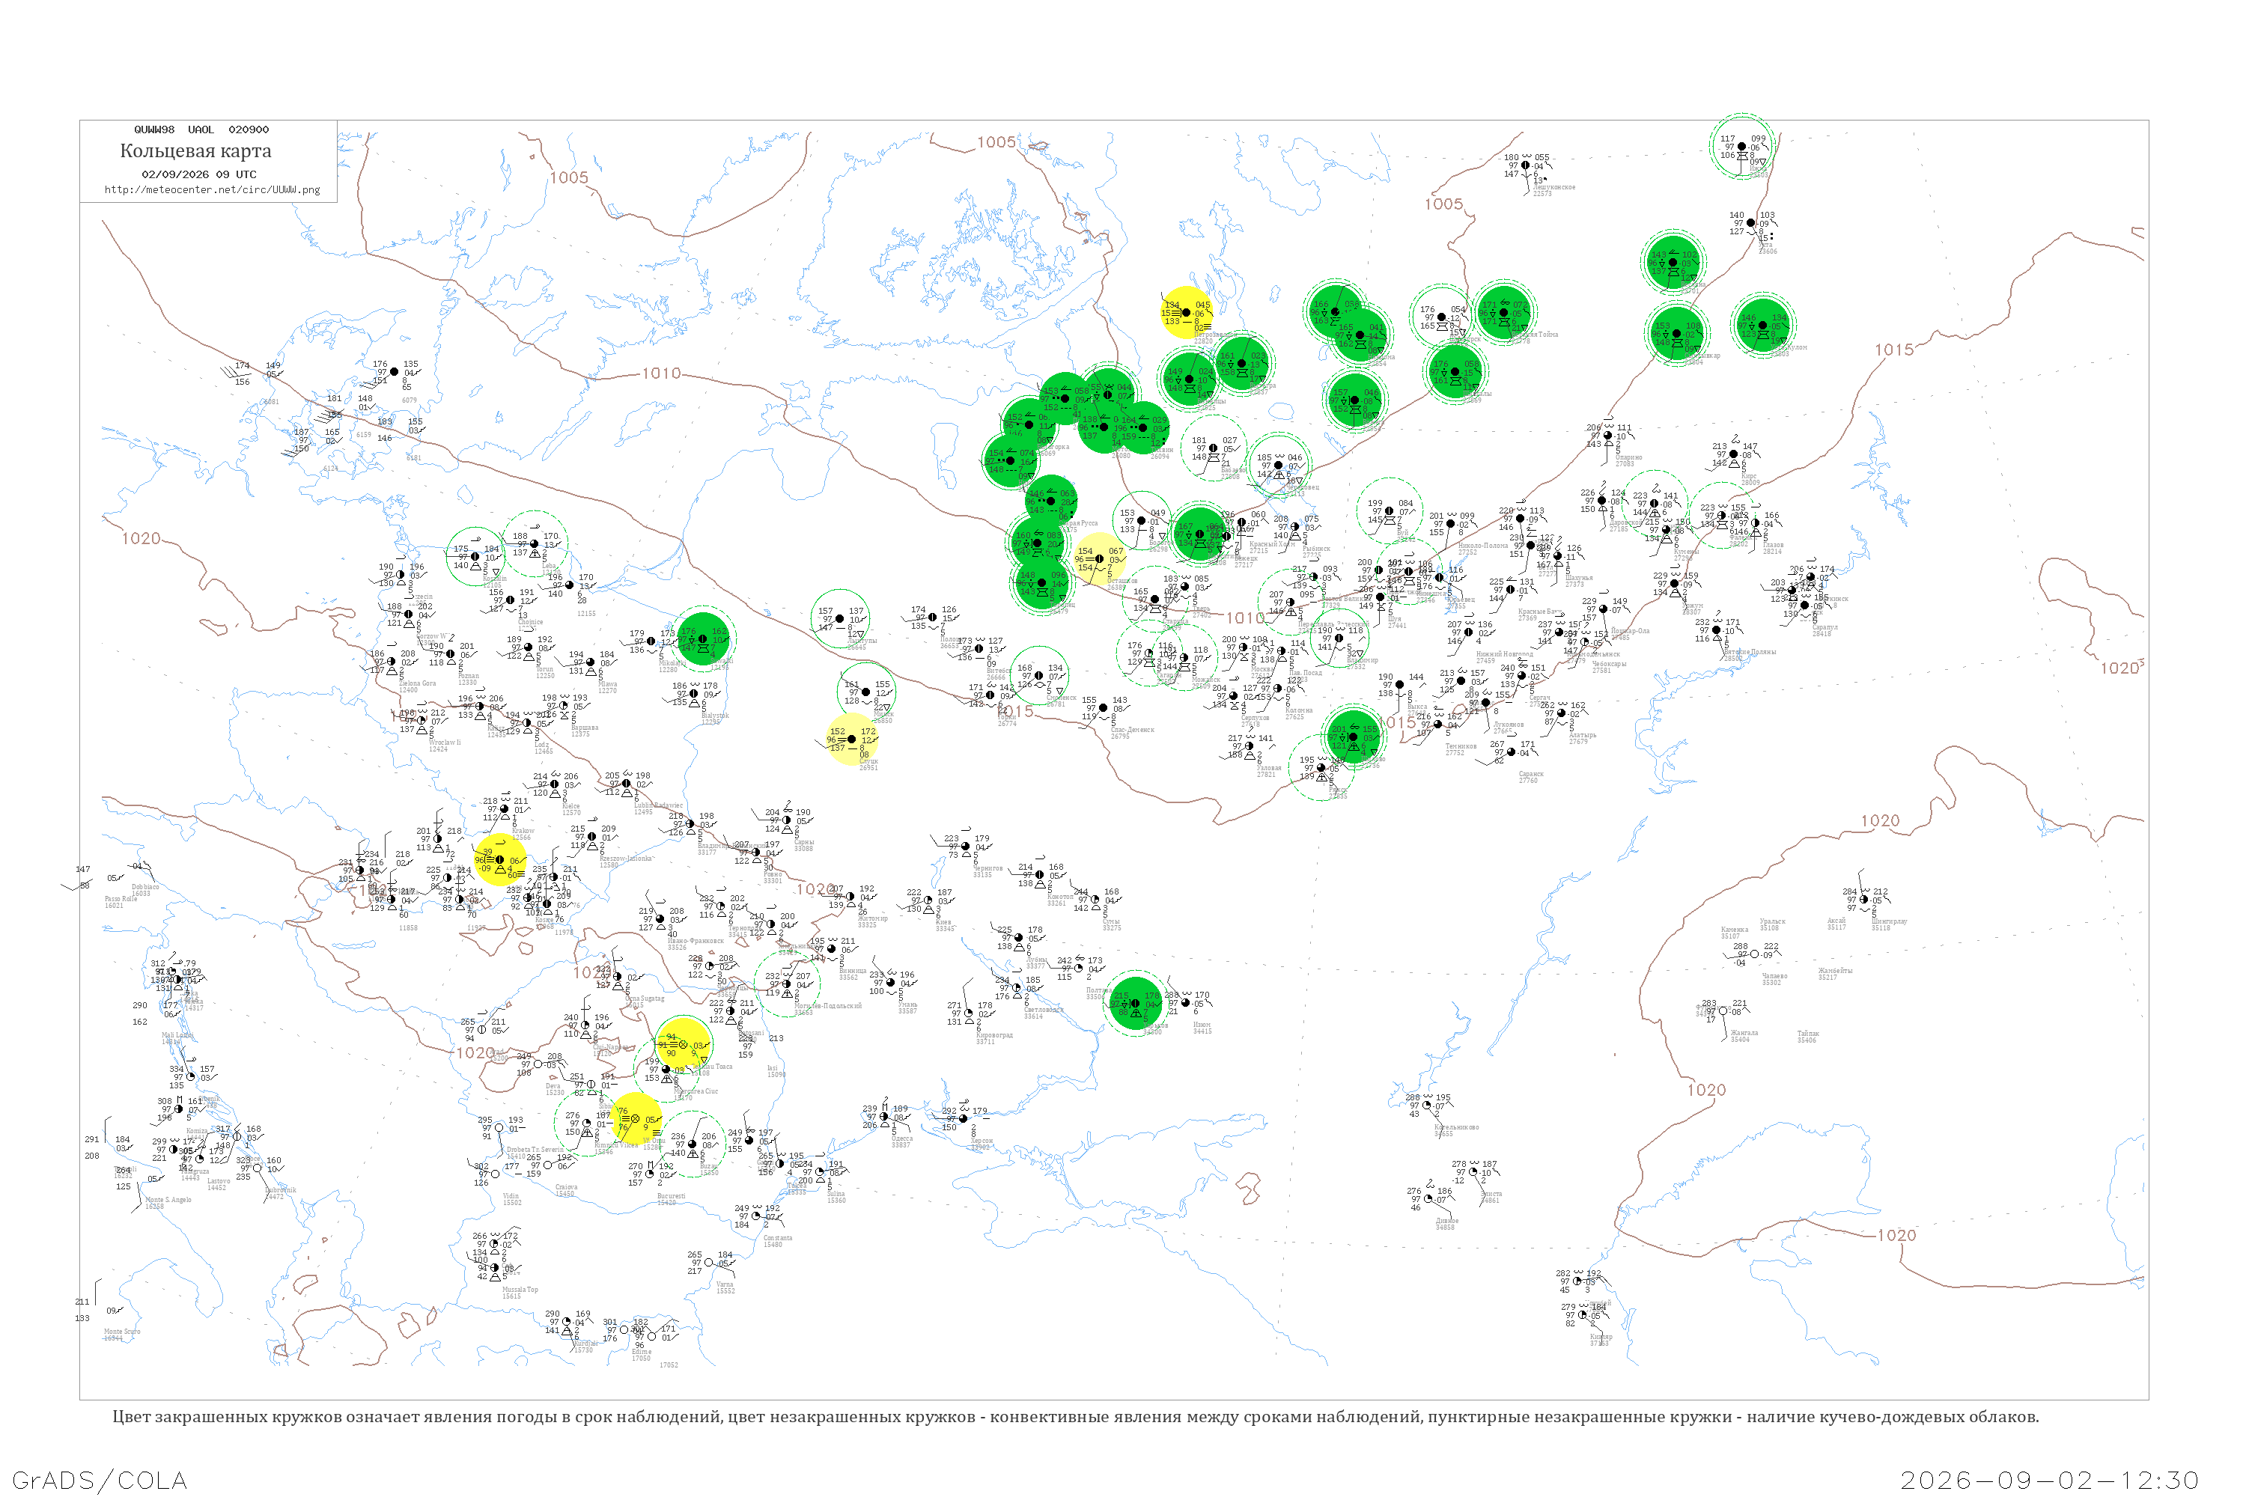2246x1497 pixels.
Task: Click the QUWW98 UAOL 020900 header code
Action: tap(201, 129)
